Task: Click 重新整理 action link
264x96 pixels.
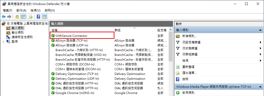Action: click(x=188, y=67)
